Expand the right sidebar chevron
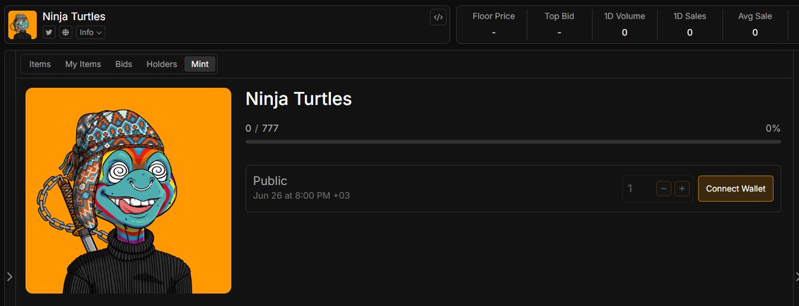Viewport: 799px width, 306px height. point(796,276)
